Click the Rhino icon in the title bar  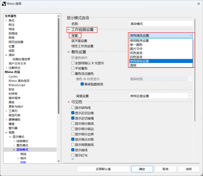4,4
